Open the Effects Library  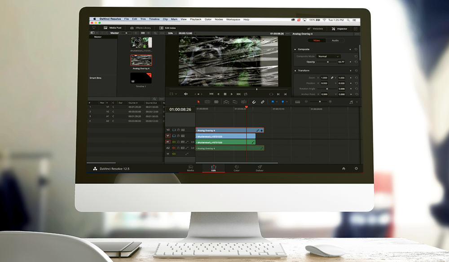[142, 27]
